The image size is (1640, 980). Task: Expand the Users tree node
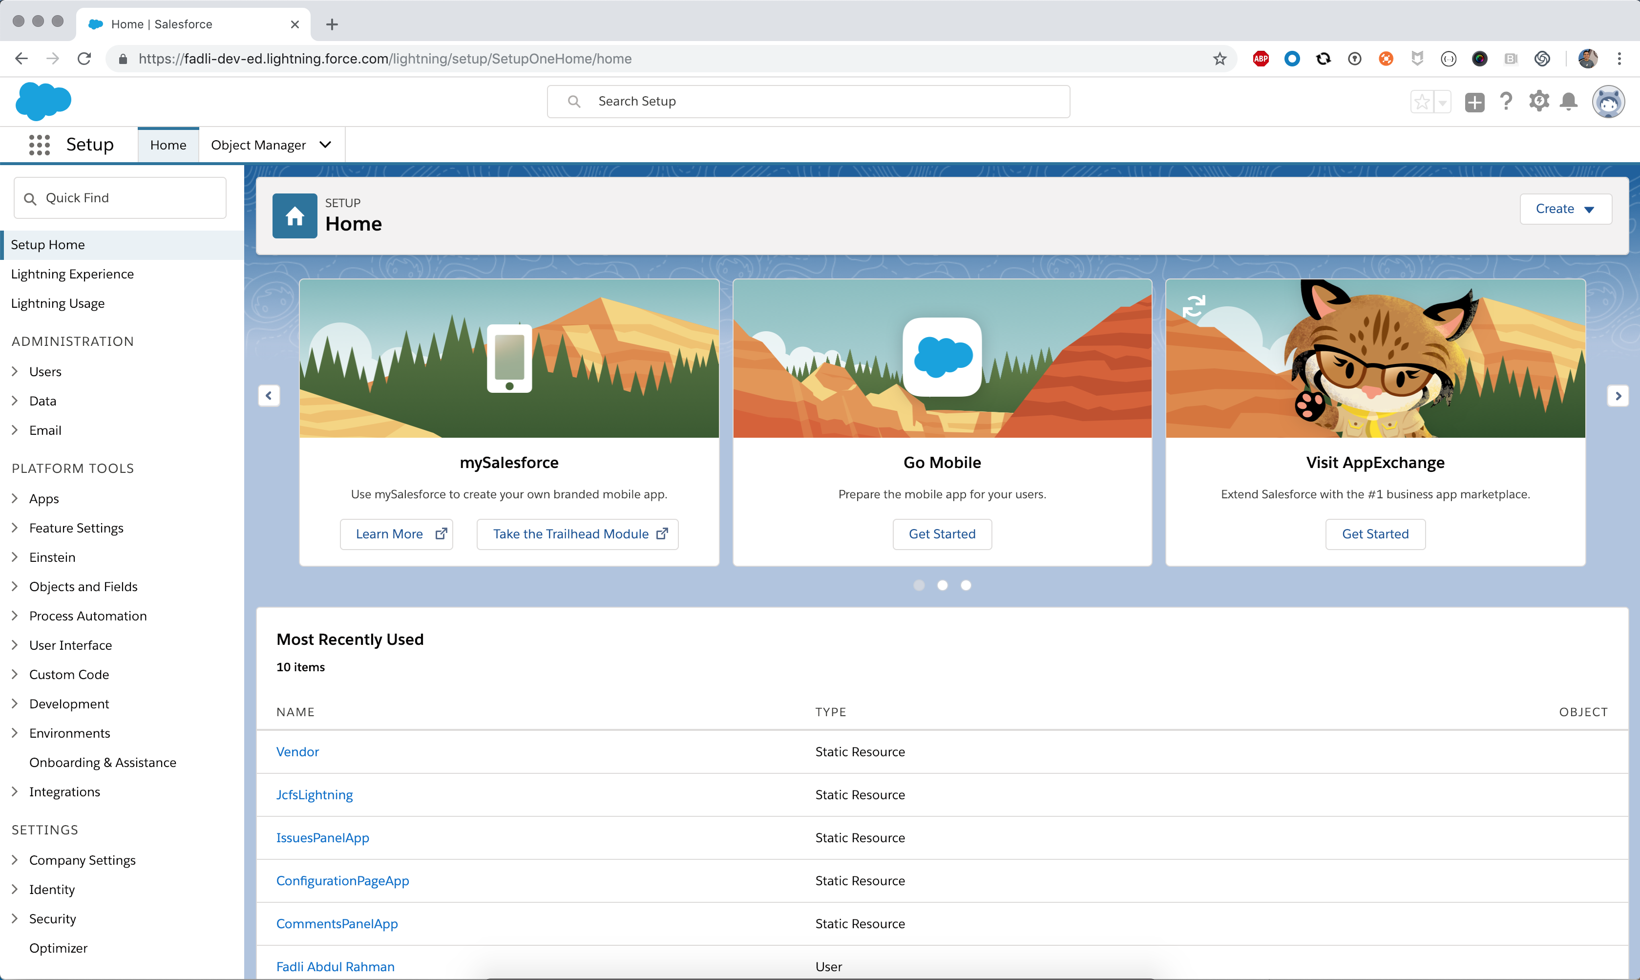15,372
